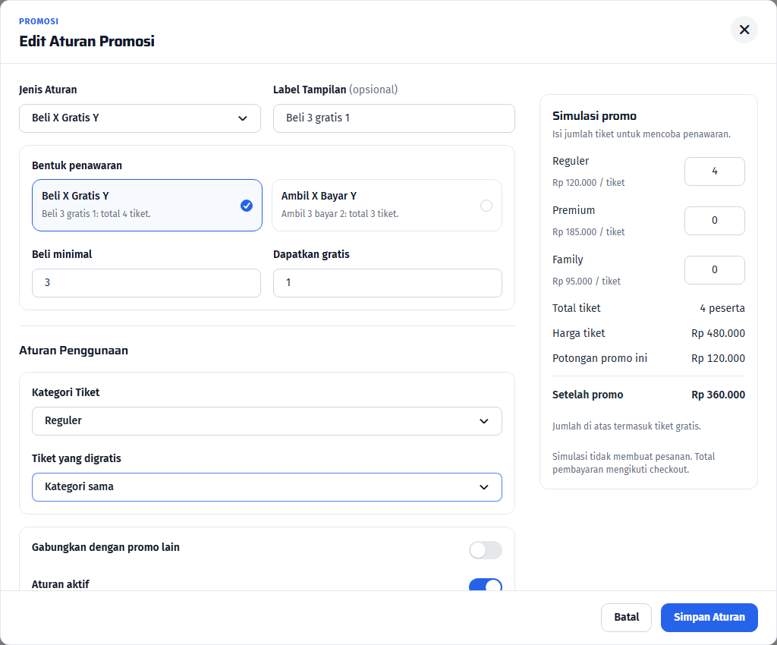Enable Gabungkan dengan promo lain switch
The height and width of the screenshot is (645, 777).
(486, 550)
